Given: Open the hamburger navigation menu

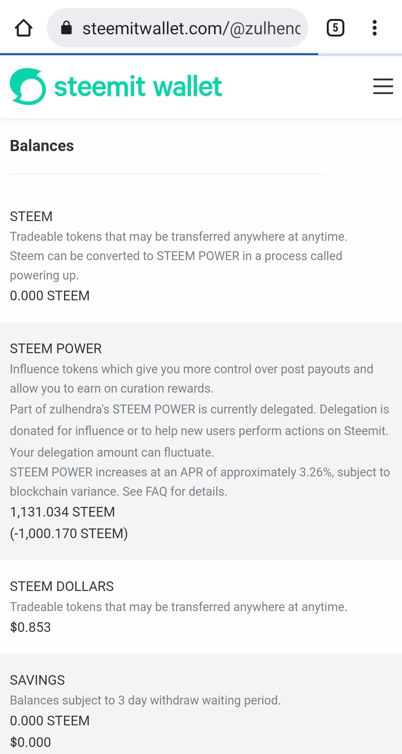Looking at the screenshot, I should (x=383, y=86).
